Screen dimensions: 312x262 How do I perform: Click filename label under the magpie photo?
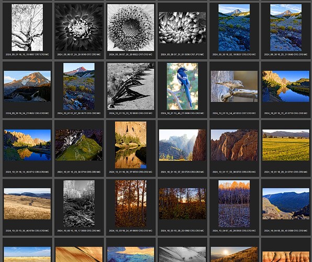coord(183,113)
